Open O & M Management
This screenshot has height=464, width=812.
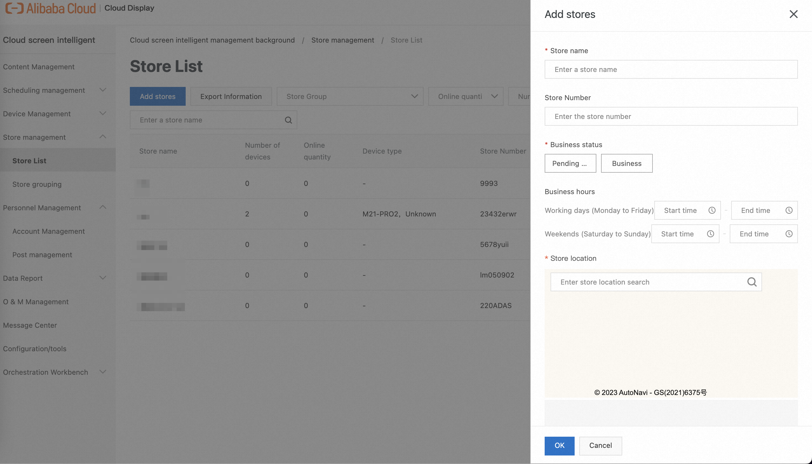point(36,302)
